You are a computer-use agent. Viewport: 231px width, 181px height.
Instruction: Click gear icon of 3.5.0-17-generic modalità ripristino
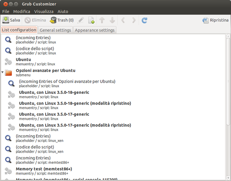pyautogui.click(x=12, y=127)
